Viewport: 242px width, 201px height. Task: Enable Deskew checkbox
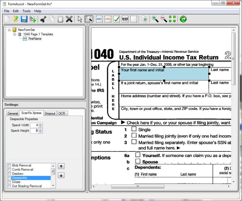pos(9,174)
